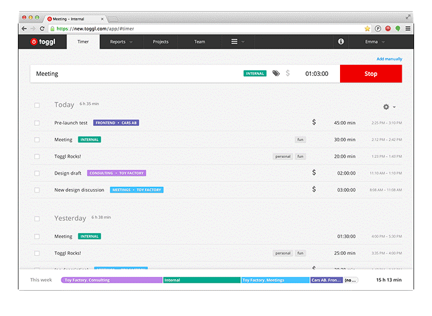Click billable dollar icon on New design discussion

[314, 189]
